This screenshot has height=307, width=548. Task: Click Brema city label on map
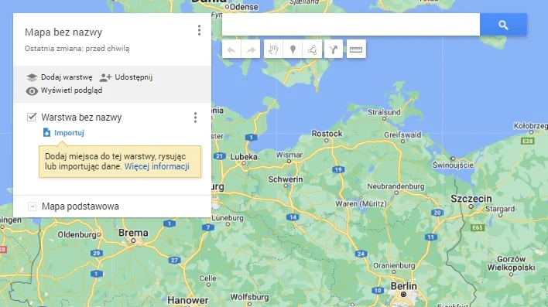[x=133, y=233]
